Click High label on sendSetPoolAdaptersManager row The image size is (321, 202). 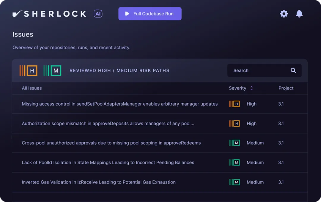point(252,104)
